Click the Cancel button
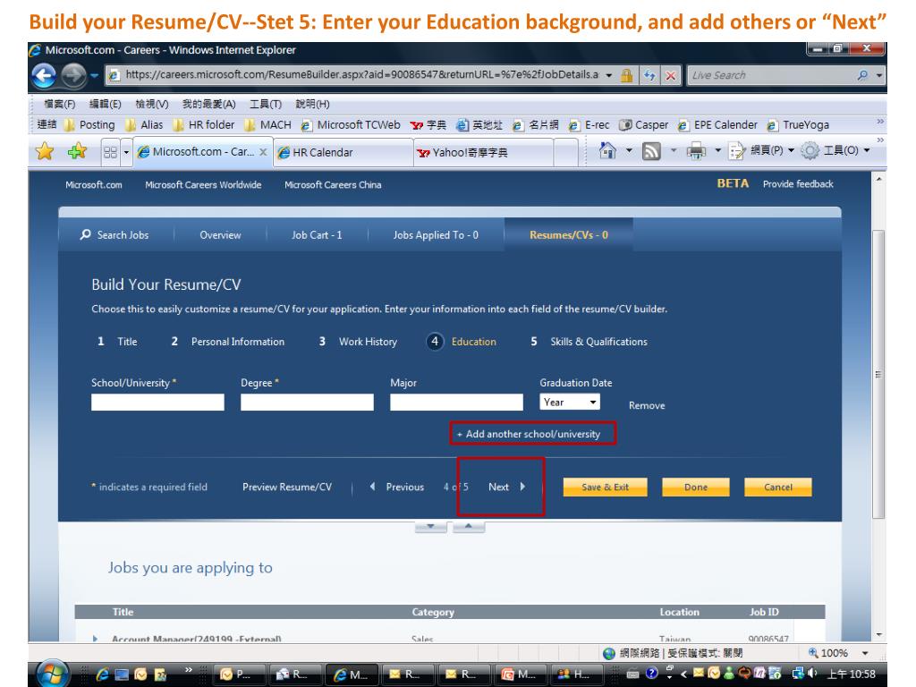 pyautogui.click(x=778, y=487)
